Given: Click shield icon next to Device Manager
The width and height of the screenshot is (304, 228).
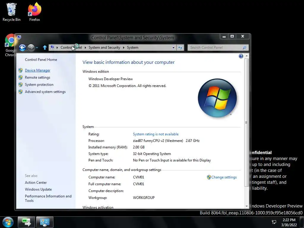Looking at the screenshot, I should click(x=20, y=70).
